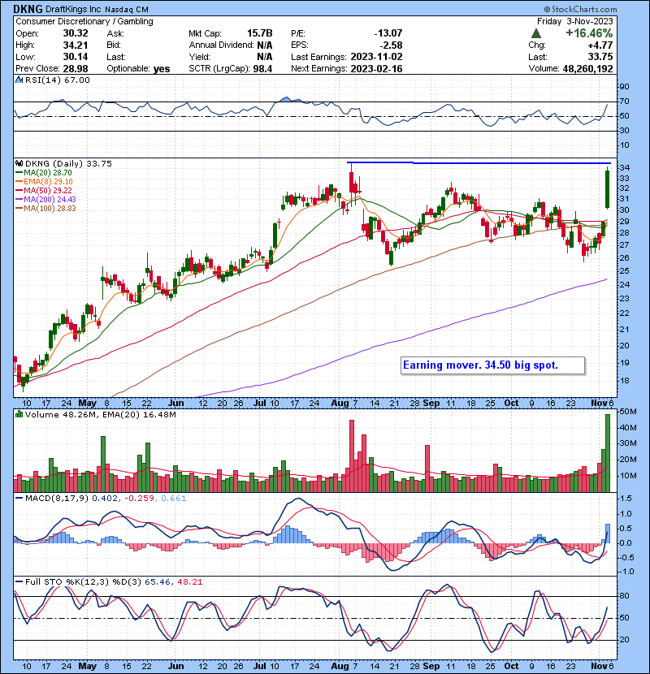Click the +16.46% percent change value

coord(589,33)
